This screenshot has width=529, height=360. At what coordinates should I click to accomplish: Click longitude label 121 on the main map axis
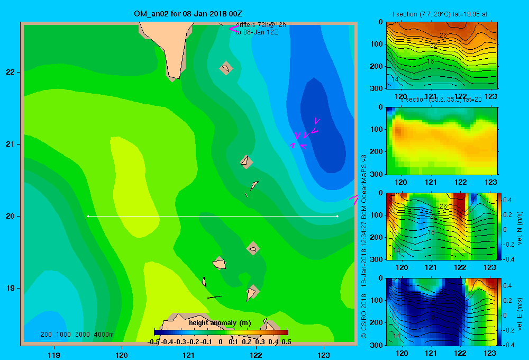tap(189, 355)
